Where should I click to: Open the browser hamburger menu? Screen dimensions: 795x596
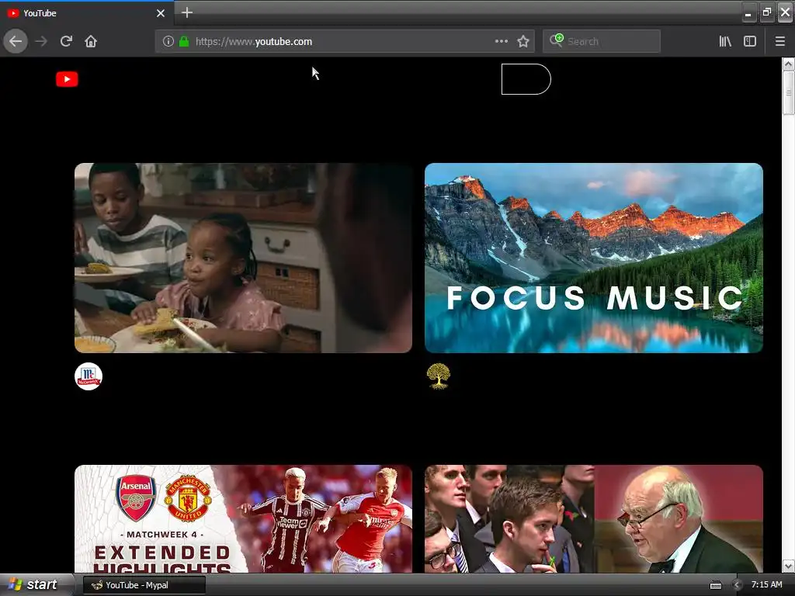pyautogui.click(x=779, y=41)
